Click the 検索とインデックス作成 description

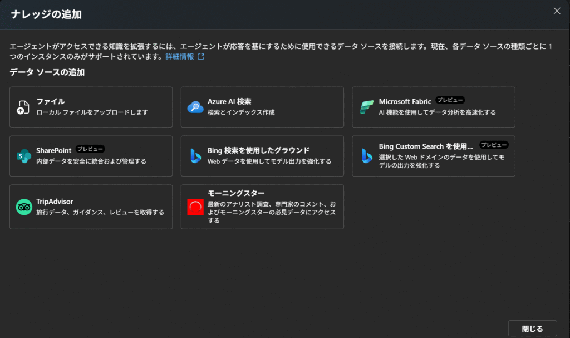pos(241,112)
